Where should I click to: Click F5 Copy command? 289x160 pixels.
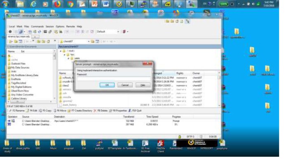pyautogui.click(x=45, y=111)
